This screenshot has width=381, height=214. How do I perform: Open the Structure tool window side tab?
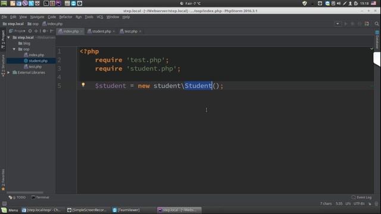pos(3,65)
